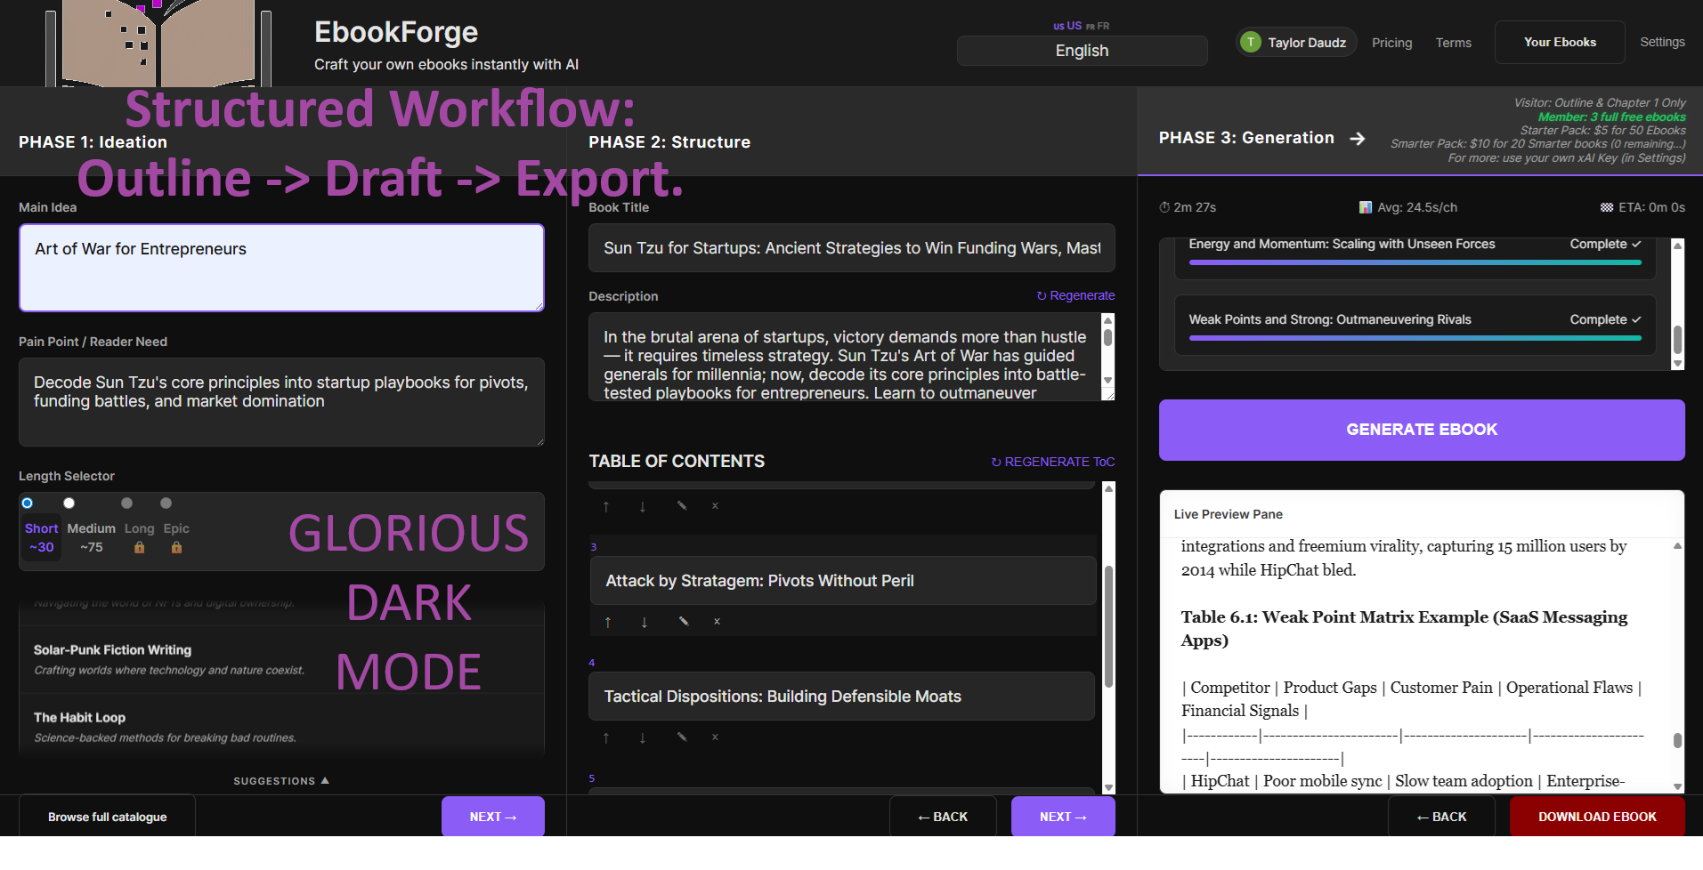Open the Terms page
The height and width of the screenshot is (870, 1703).
[1453, 43]
